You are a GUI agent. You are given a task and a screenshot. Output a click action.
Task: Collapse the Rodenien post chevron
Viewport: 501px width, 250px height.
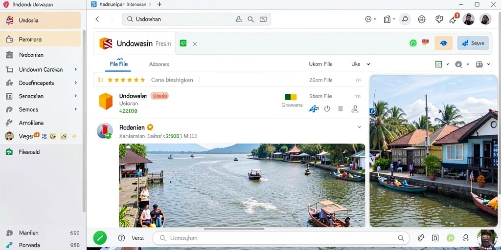359,127
